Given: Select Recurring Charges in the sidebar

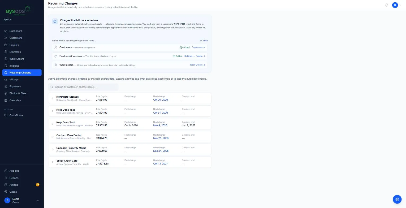Looking at the screenshot, I should tap(22, 73).
